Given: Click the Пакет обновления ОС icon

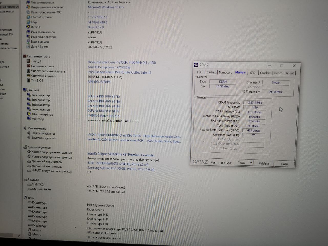Looking at the screenshot, I should click(x=28, y=12).
